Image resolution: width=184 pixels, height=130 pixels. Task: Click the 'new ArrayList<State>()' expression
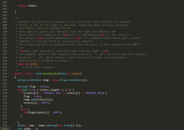click(x=70, y=80)
